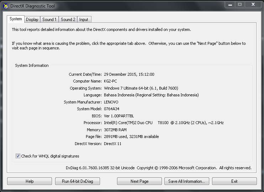This screenshot has height=192, width=264.
Task: Click the computer name value KG2-PC
Action: [110, 81]
